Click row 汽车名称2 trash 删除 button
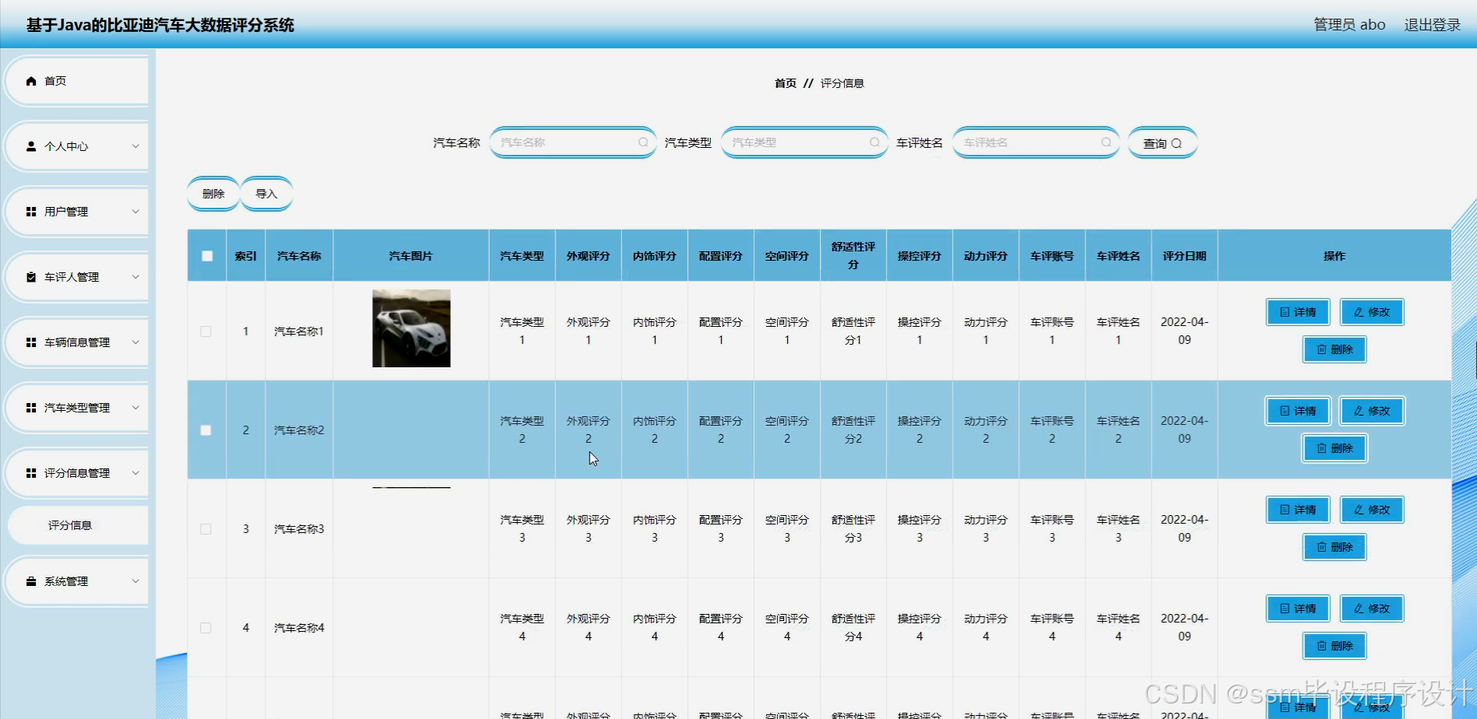This screenshot has width=1477, height=719. pos(1335,448)
